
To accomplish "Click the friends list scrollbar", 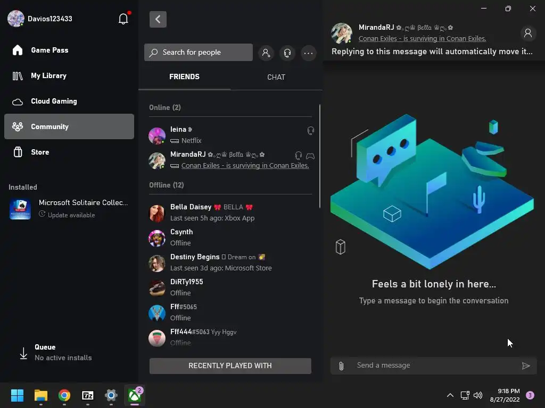I will (320, 156).
